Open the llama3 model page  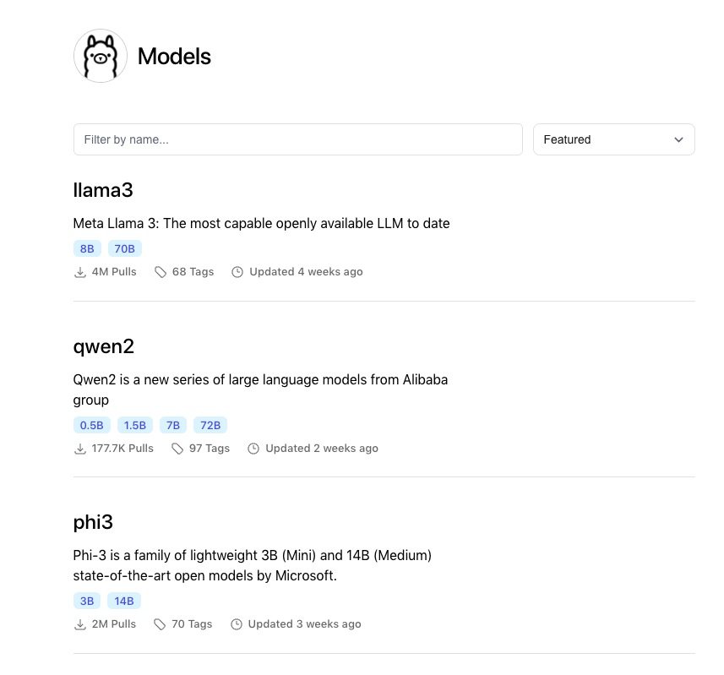pyautogui.click(x=103, y=190)
